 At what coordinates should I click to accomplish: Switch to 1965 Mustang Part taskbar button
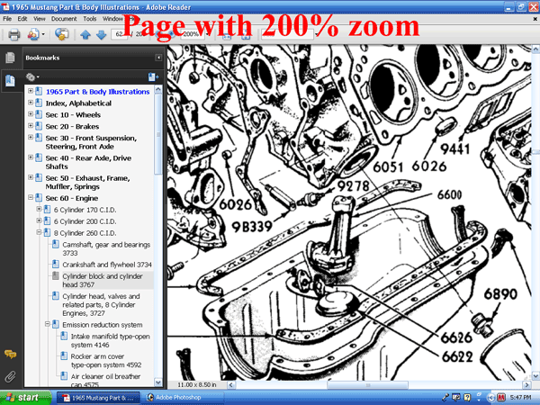click(98, 398)
